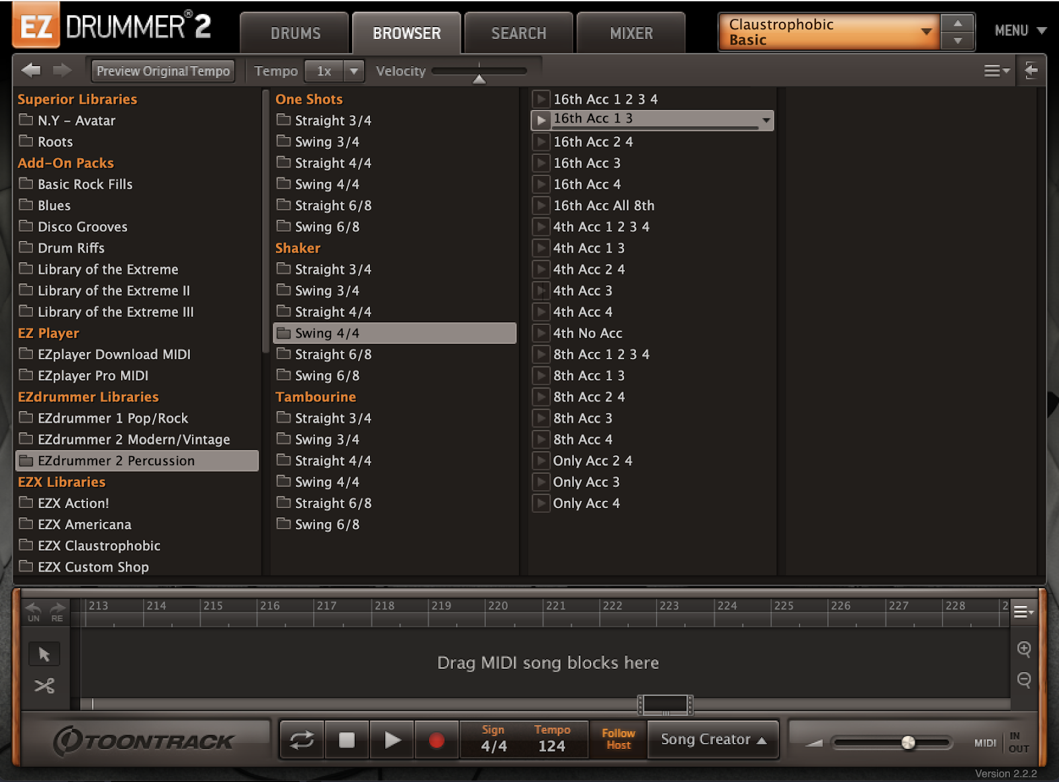Select EZdrummer 2 Percussion library
This screenshot has height=782, width=1059.
point(136,460)
